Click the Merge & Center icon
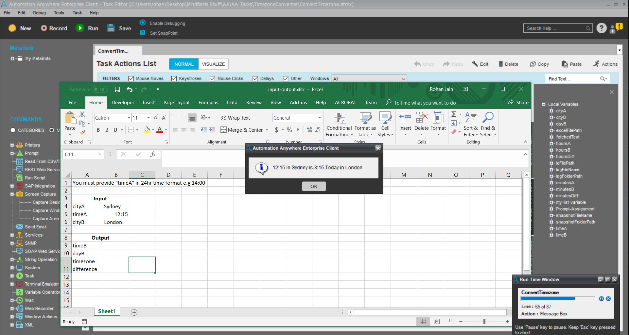The width and height of the screenshot is (629, 335). 224,130
